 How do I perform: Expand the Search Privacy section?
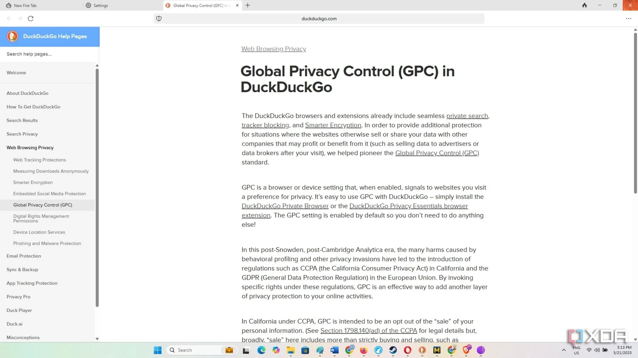22,134
